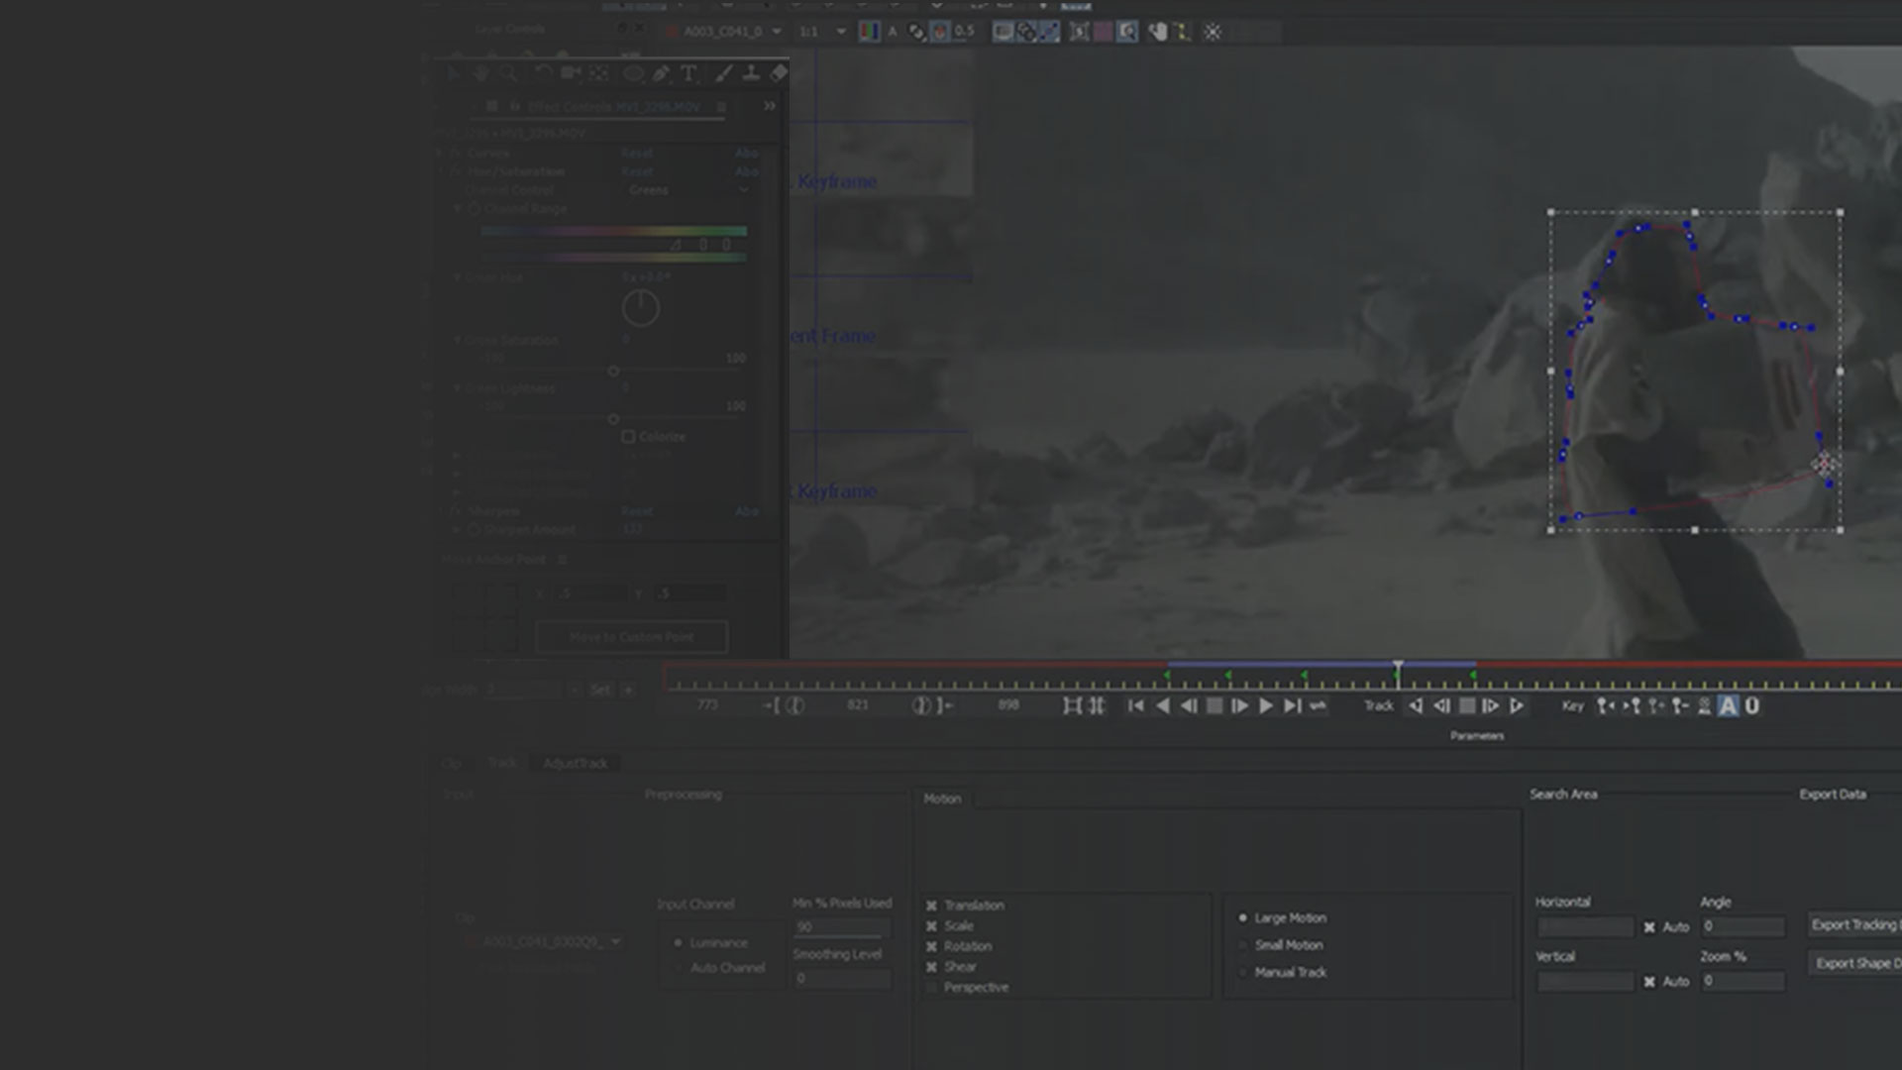Switch to the AdjustTrack tab

coord(575,763)
